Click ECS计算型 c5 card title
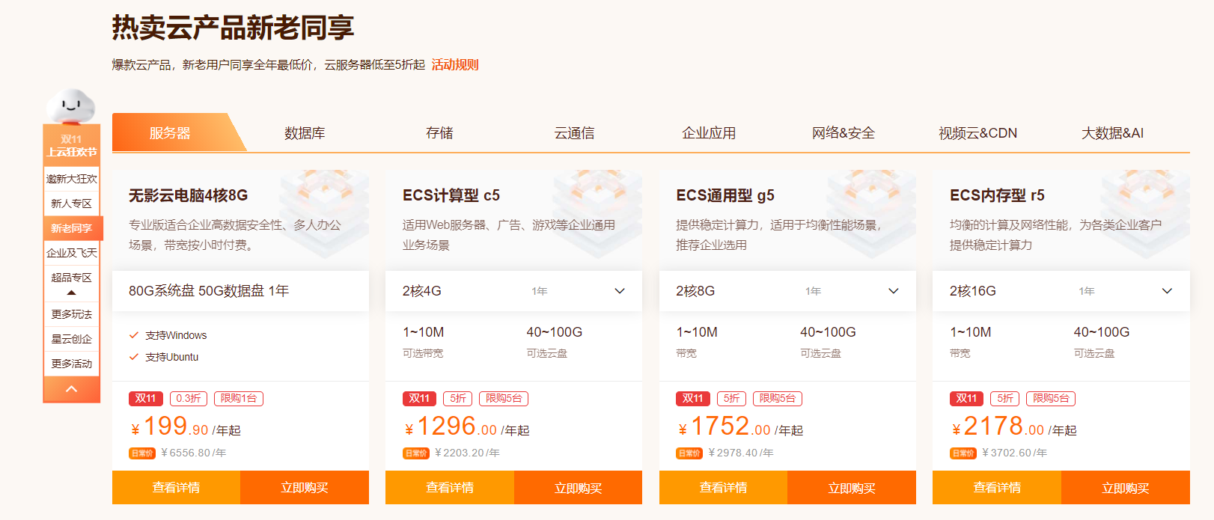Viewport: 1214px width, 520px height. (451, 195)
